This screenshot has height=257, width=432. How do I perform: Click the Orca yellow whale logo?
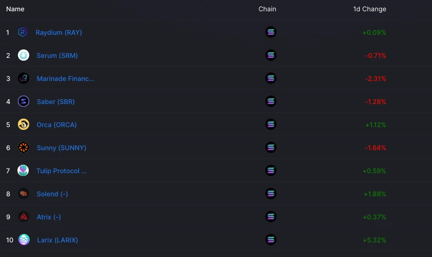(24, 124)
